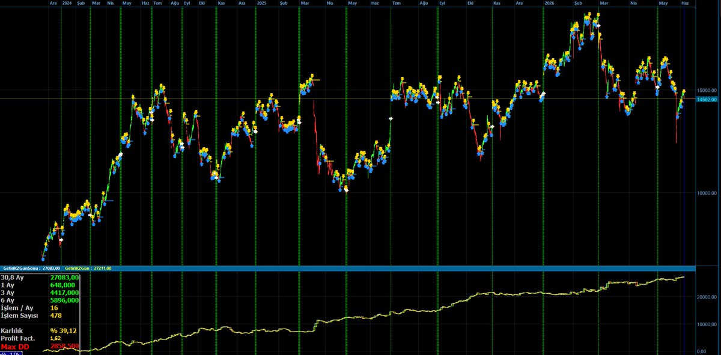Click the 1,62 profit factor value
The height and width of the screenshot is (355, 721).
tap(56, 339)
